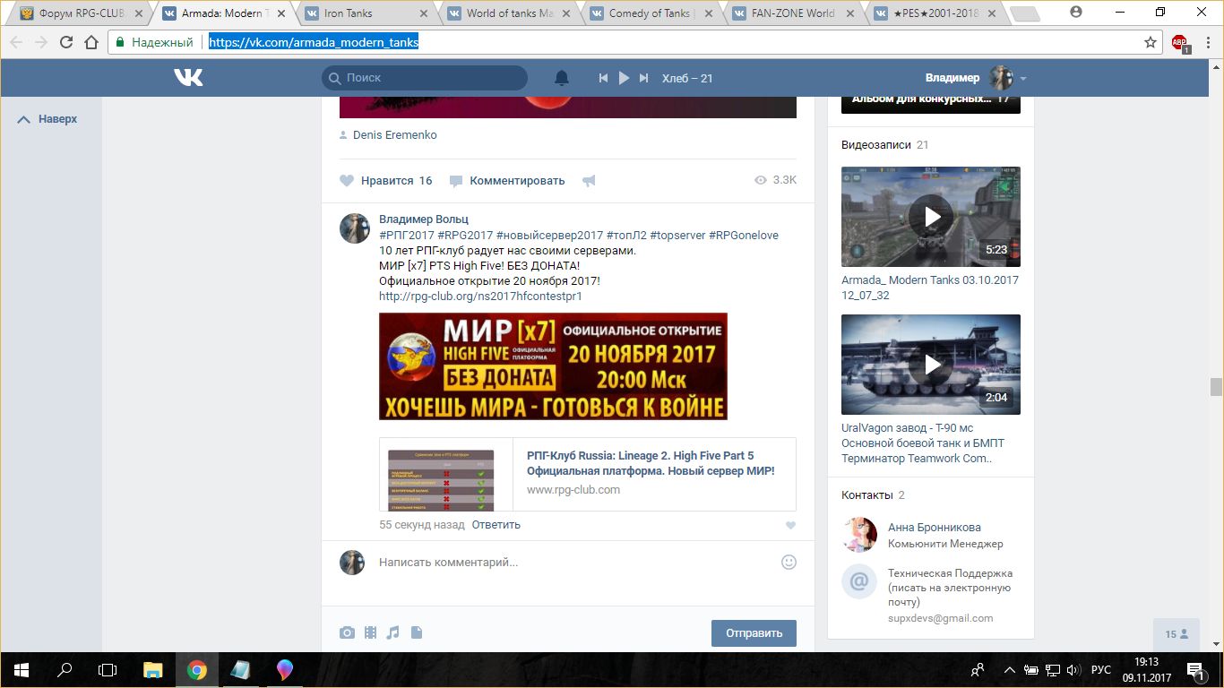The height and width of the screenshot is (688, 1224).
Task: Skip to next track in header
Action: 643,78
